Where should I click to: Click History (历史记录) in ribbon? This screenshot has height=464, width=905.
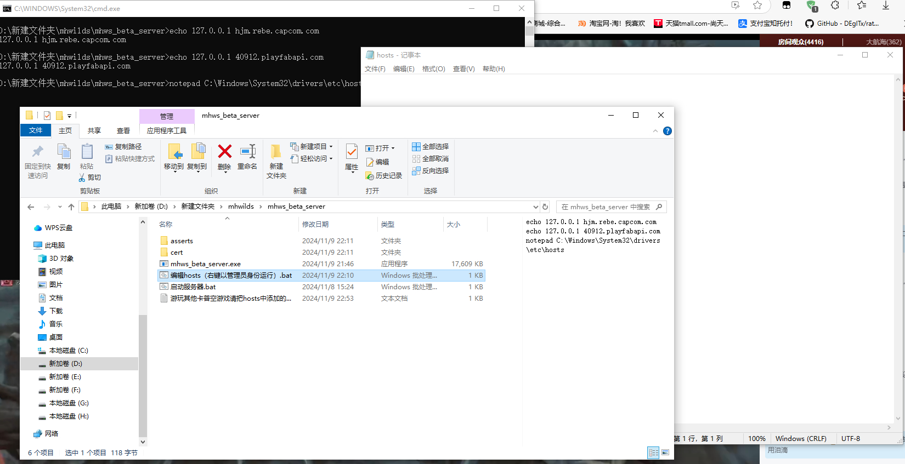[x=384, y=176]
